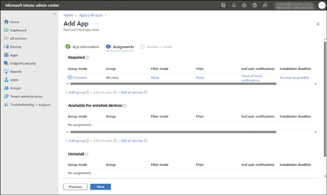Open the settings gear in header
This screenshot has height=195, width=327.
point(244,5)
